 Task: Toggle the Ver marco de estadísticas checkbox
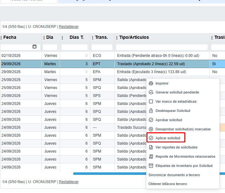[151, 101]
